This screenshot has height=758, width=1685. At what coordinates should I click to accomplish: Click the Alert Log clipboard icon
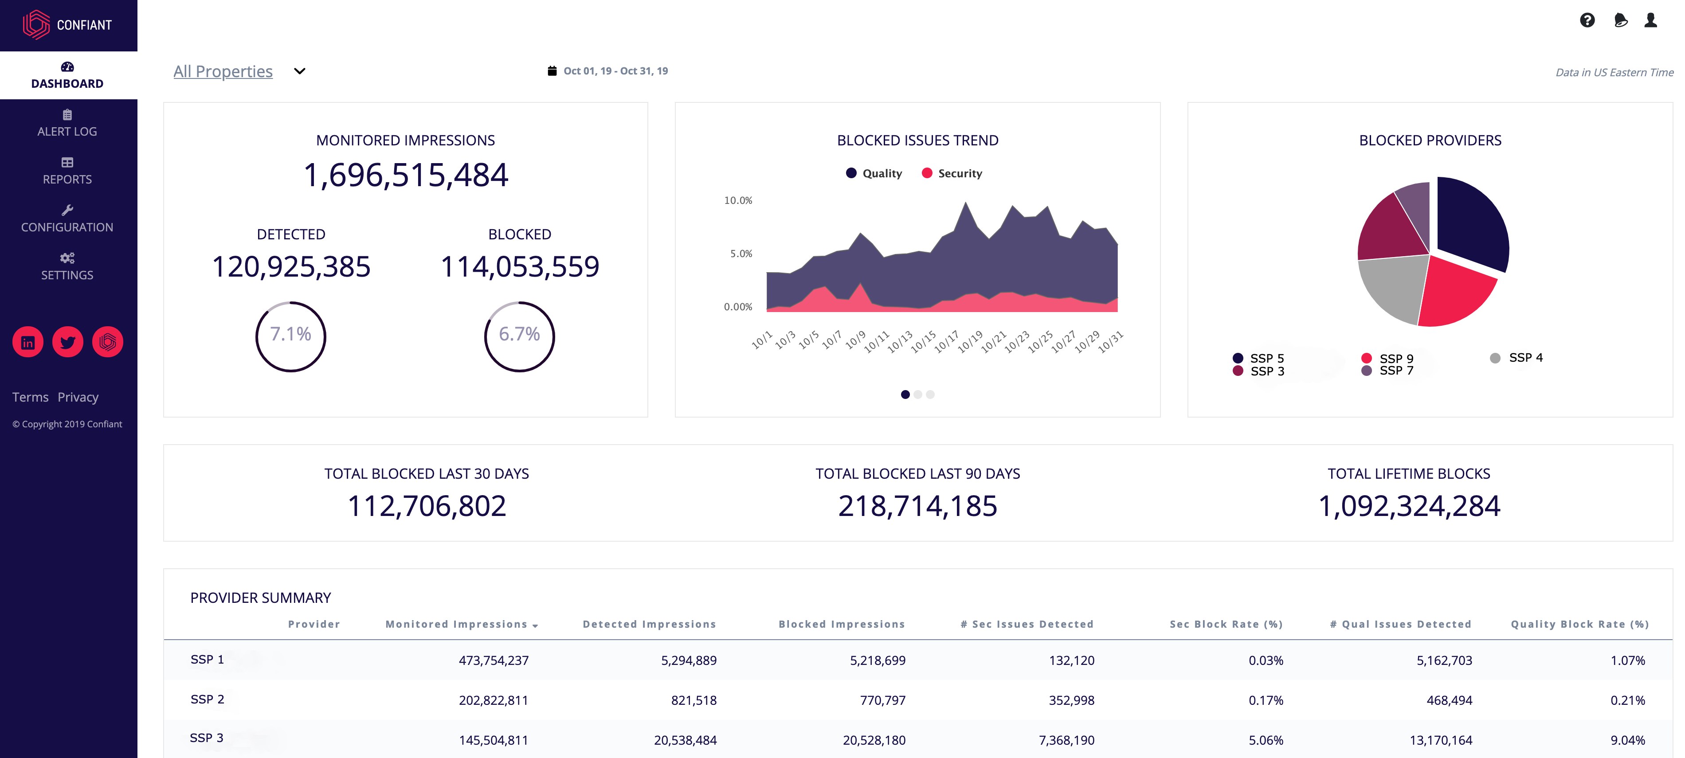[x=67, y=114]
